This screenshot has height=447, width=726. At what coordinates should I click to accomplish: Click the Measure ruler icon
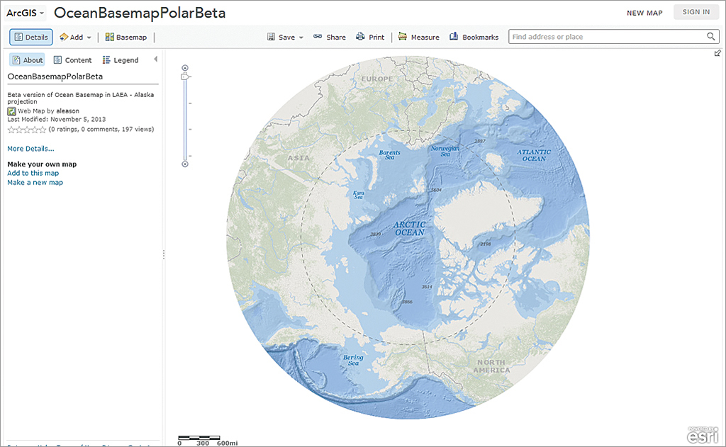point(403,36)
